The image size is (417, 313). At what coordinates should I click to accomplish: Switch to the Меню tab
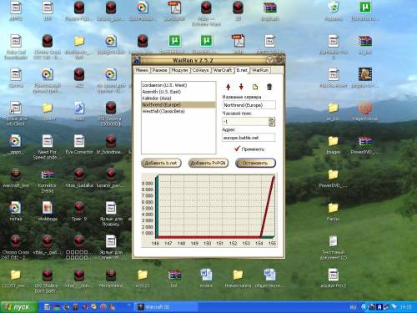tap(142, 70)
